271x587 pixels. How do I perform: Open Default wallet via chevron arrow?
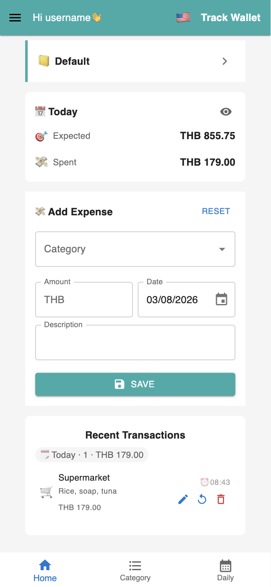[x=225, y=61]
